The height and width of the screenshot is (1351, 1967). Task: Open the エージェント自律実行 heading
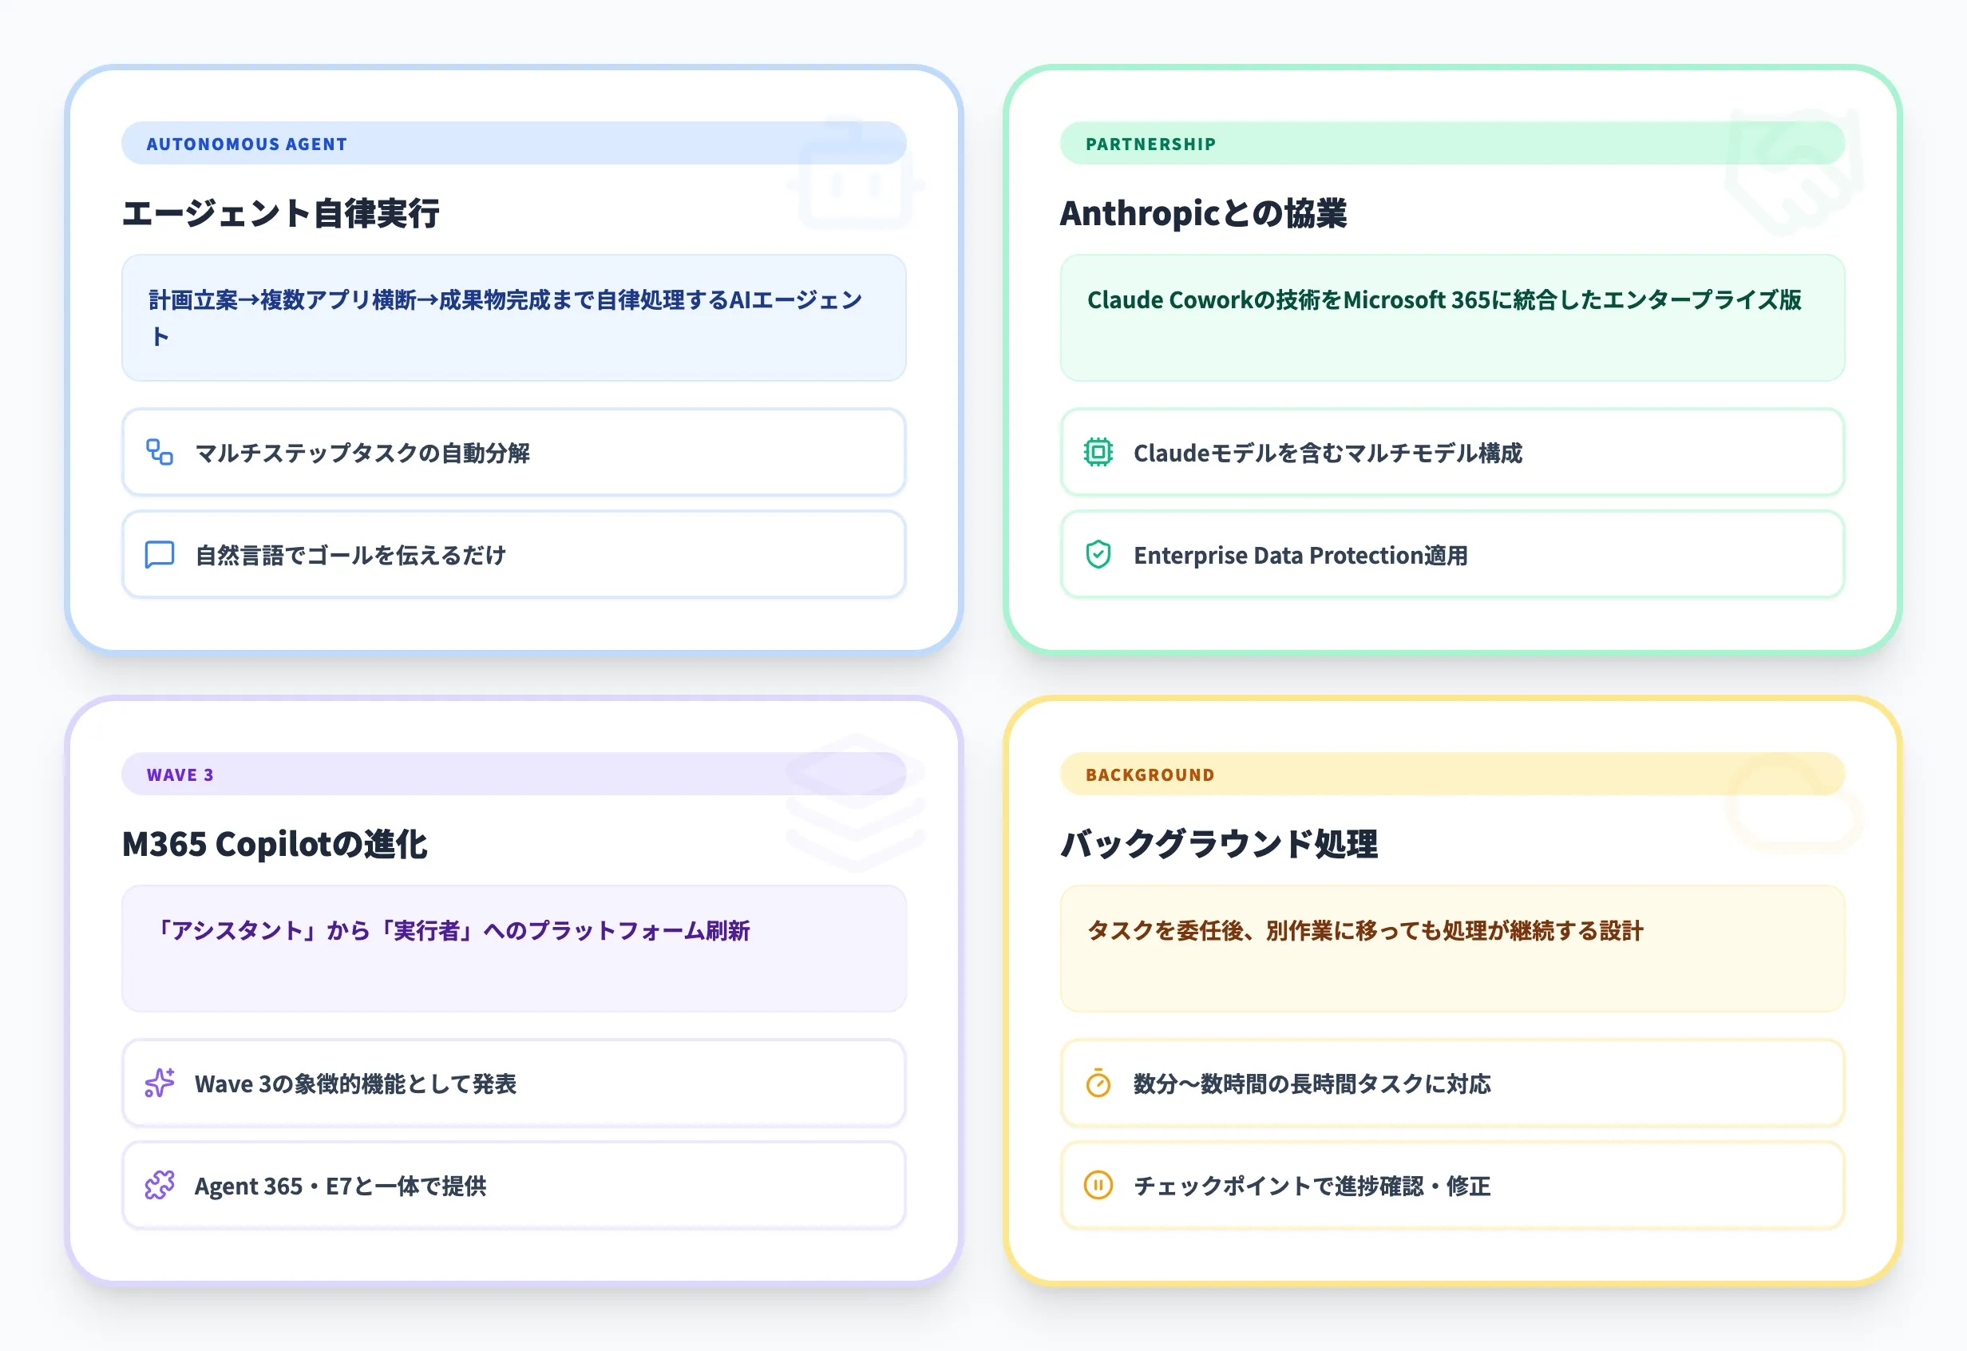283,213
